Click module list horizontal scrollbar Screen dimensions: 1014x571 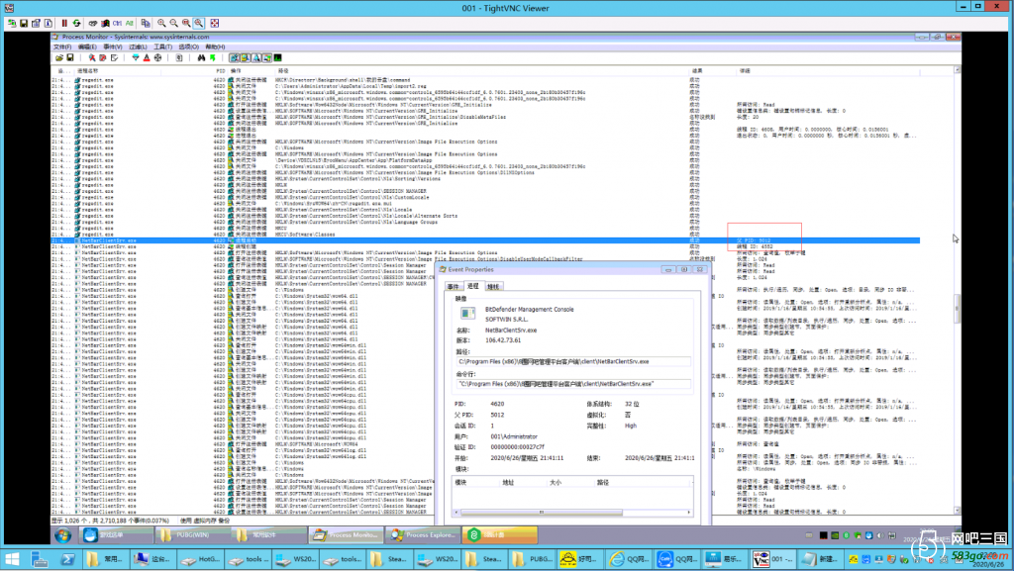coord(572,513)
